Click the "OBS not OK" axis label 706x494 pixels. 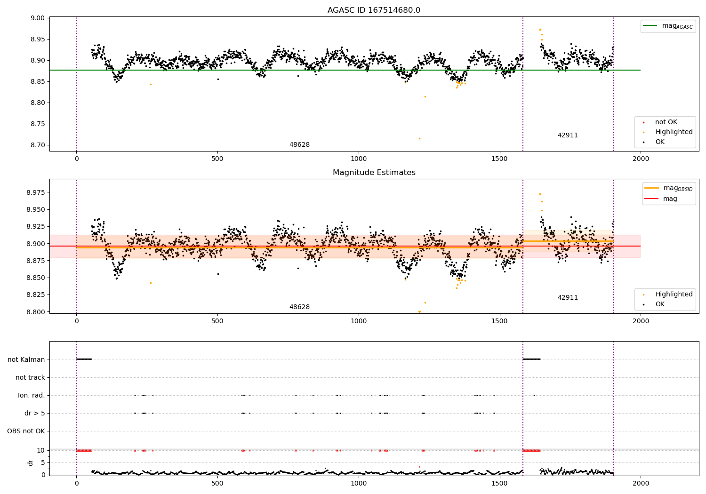[26, 431]
